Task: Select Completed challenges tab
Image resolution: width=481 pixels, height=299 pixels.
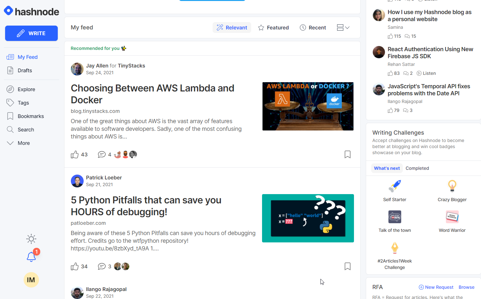Action: pyautogui.click(x=417, y=168)
